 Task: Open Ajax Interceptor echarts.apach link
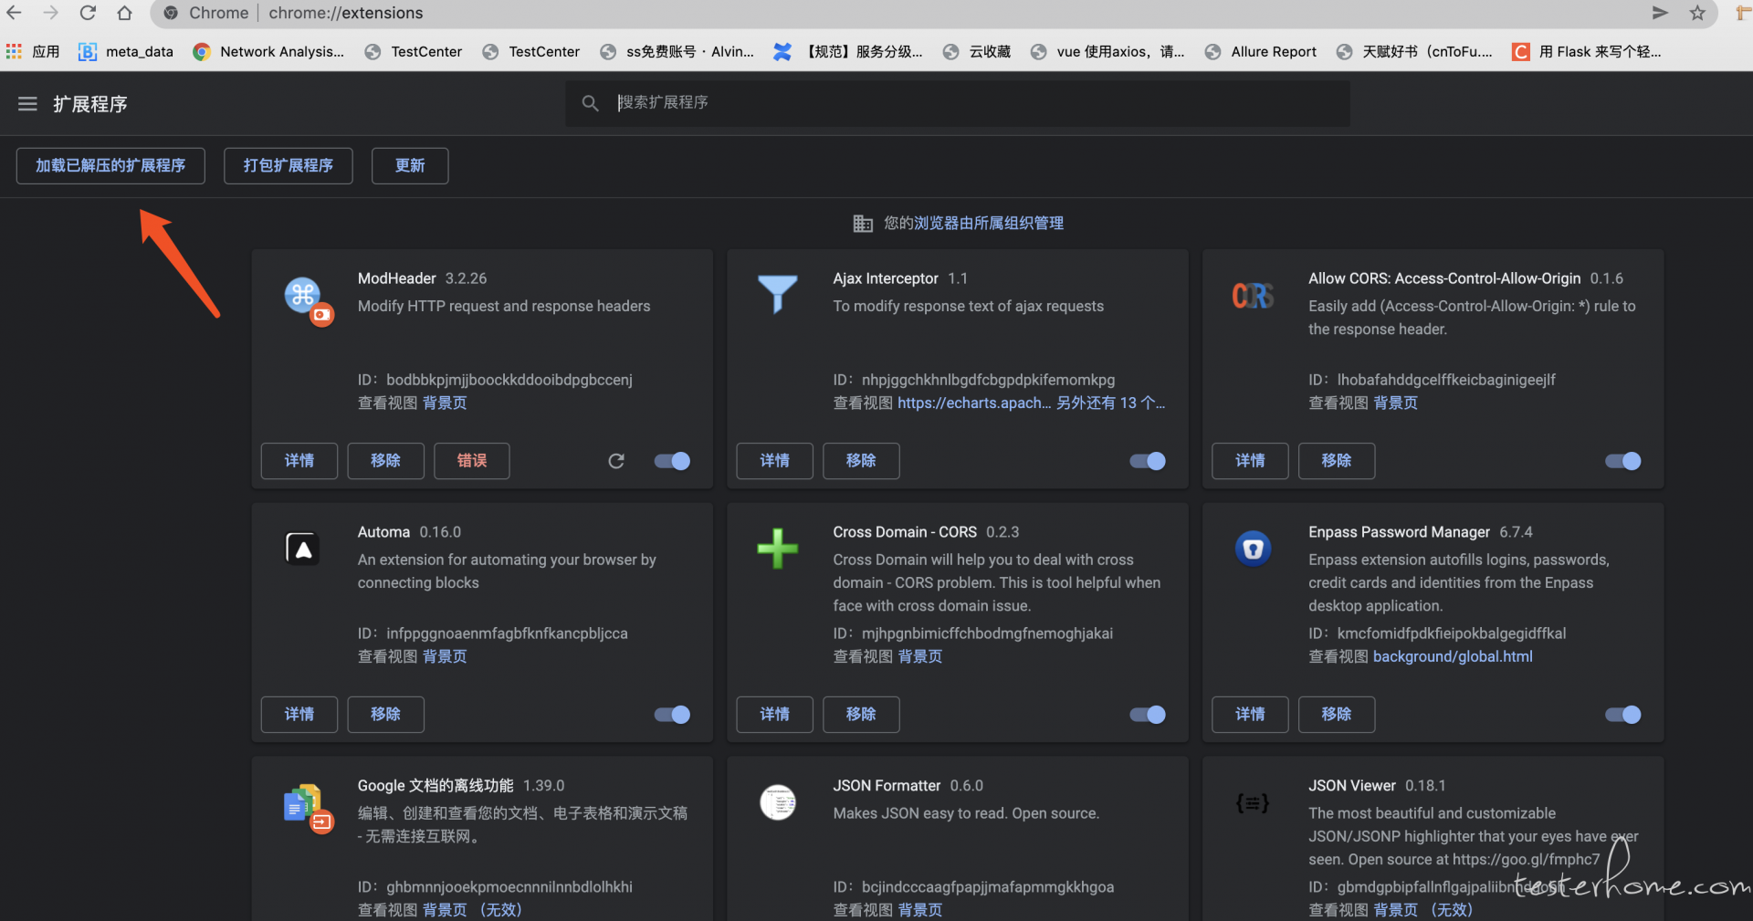pyautogui.click(x=974, y=403)
